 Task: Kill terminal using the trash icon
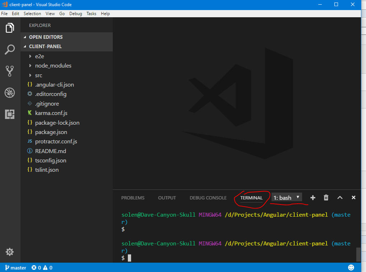click(x=326, y=198)
